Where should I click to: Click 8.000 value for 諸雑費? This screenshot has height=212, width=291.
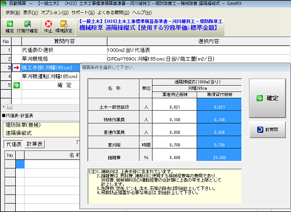click(x=175, y=157)
